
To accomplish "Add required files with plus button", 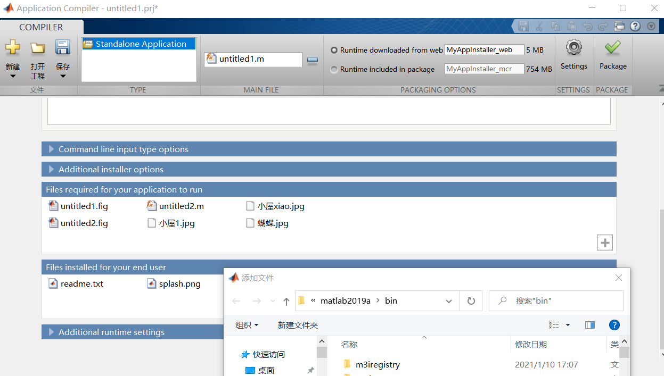I will pyautogui.click(x=605, y=243).
